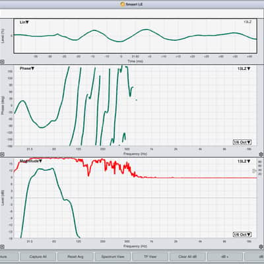Open the 13LZ dropdown in magnitude pane
The width and height of the screenshot is (264, 264).
244,161
